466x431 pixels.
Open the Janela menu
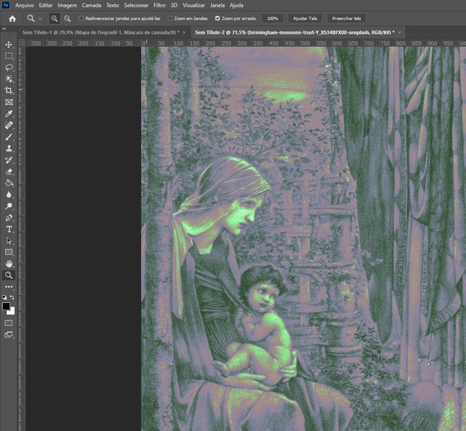point(217,5)
